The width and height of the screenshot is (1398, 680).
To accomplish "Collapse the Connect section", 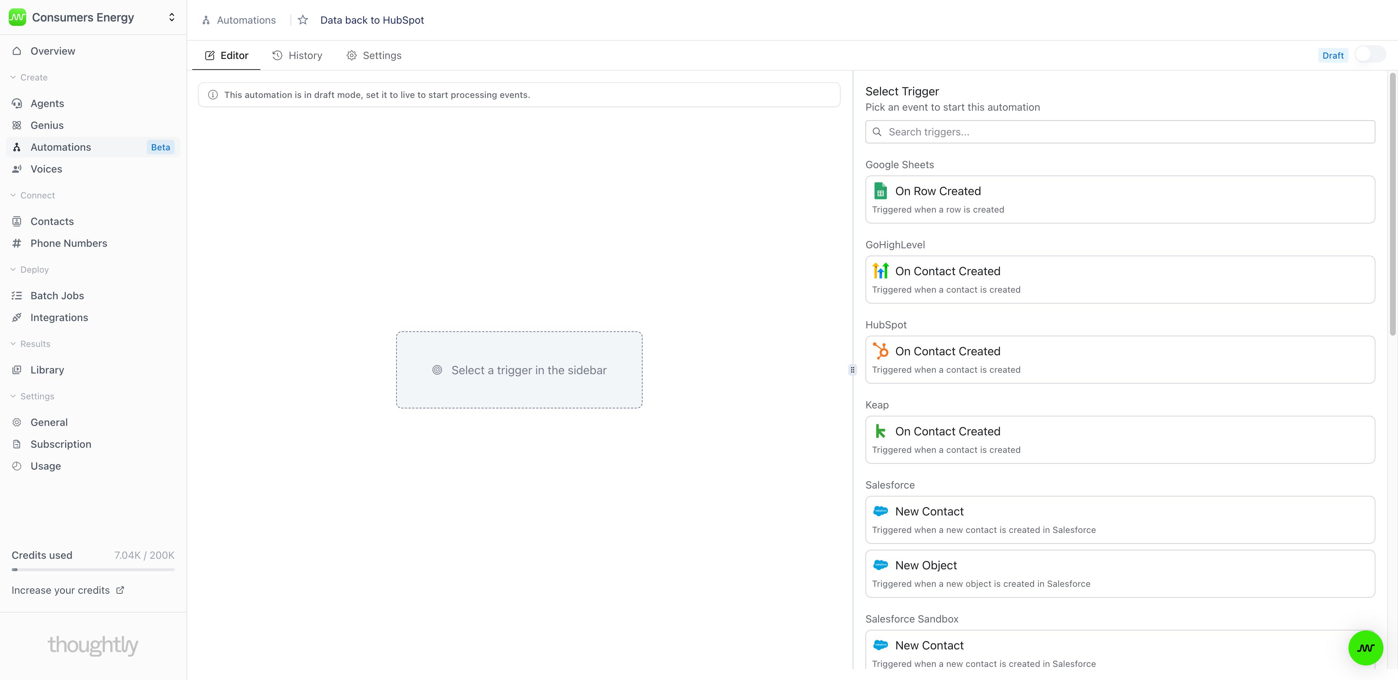I will pos(32,195).
